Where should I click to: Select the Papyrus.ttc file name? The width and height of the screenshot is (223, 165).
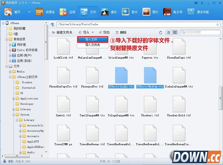(x=150, y=58)
